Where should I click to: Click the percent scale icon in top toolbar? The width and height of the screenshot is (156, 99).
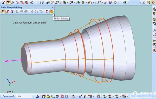[52, 3]
